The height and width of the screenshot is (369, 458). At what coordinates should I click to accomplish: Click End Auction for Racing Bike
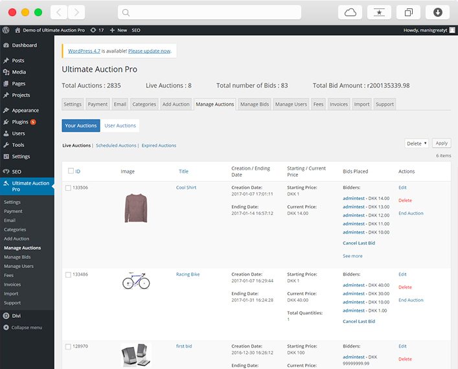click(411, 300)
